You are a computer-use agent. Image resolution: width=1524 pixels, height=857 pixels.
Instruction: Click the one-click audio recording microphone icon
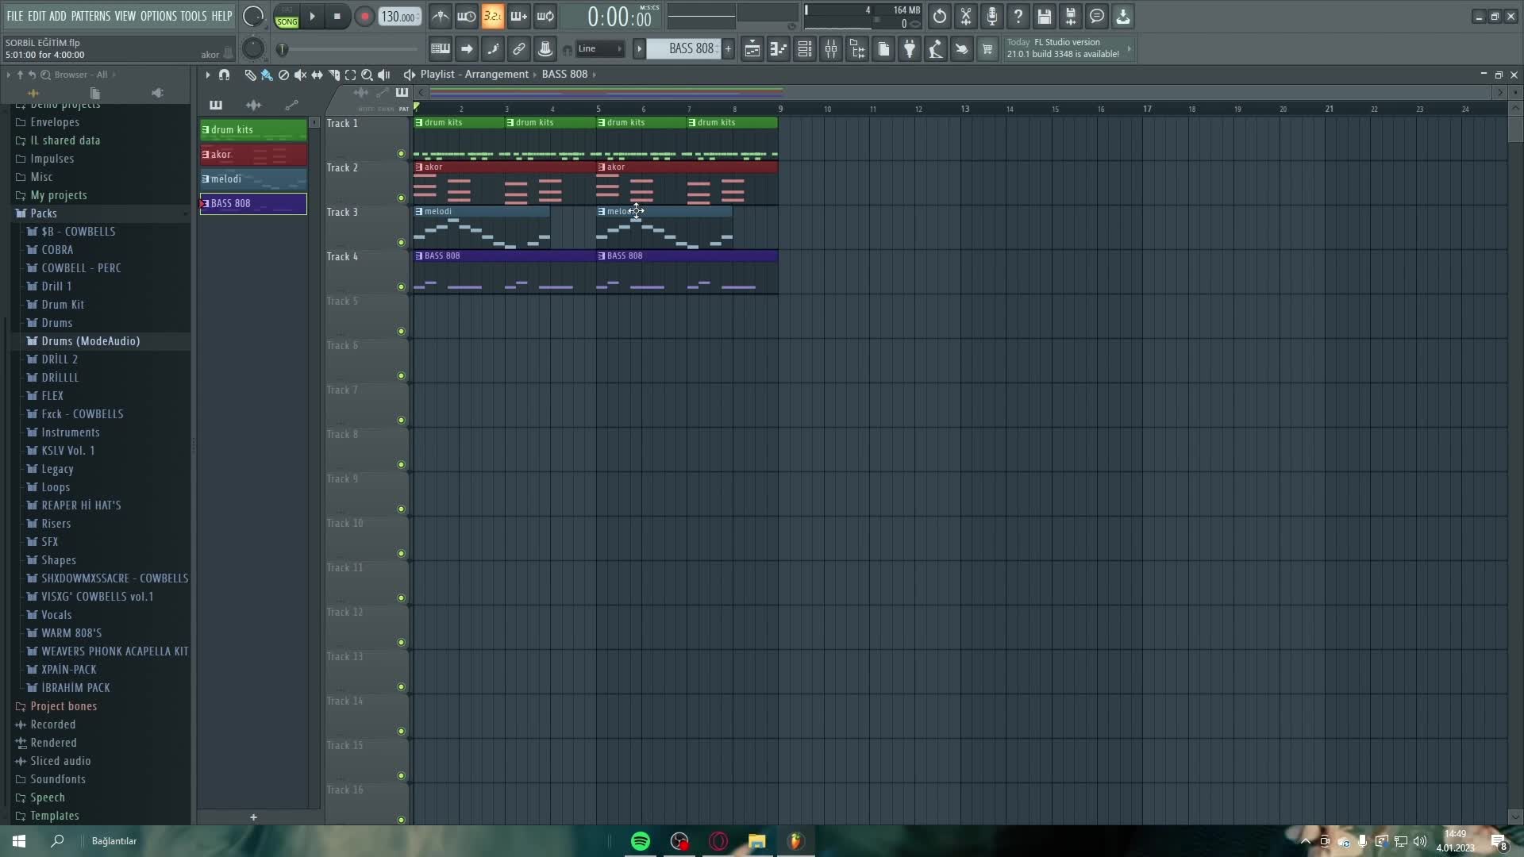pyautogui.click(x=992, y=16)
